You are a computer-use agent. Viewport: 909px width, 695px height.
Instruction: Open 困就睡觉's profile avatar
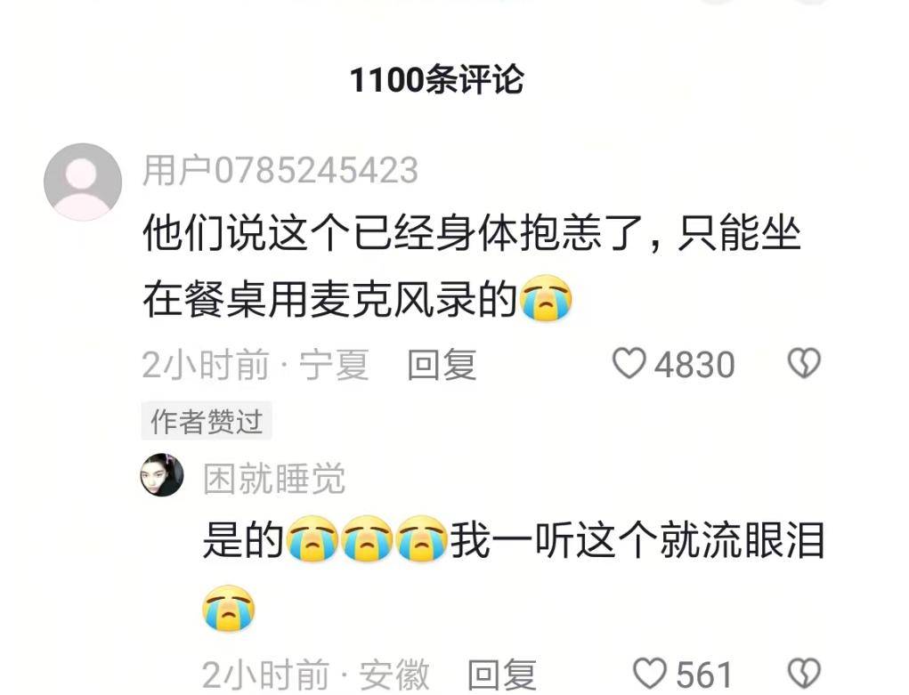[162, 474]
